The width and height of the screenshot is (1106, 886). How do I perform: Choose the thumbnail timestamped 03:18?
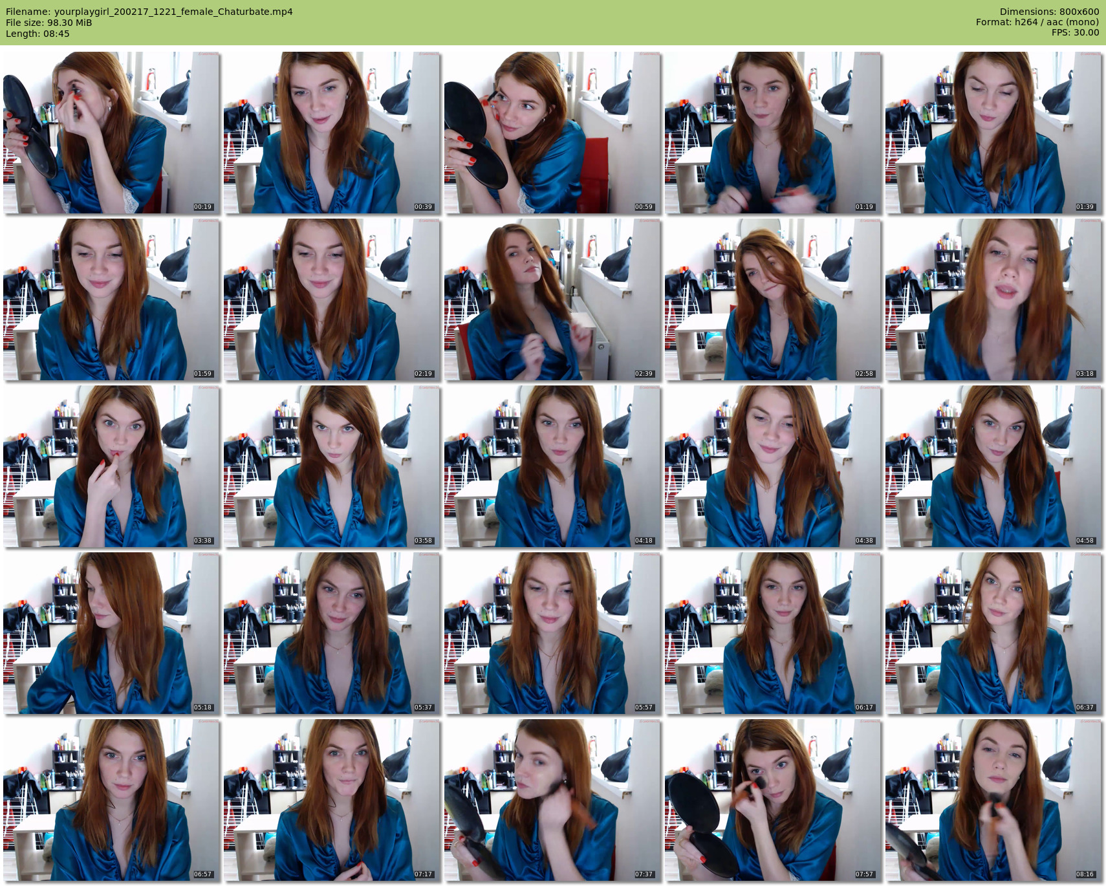993,299
